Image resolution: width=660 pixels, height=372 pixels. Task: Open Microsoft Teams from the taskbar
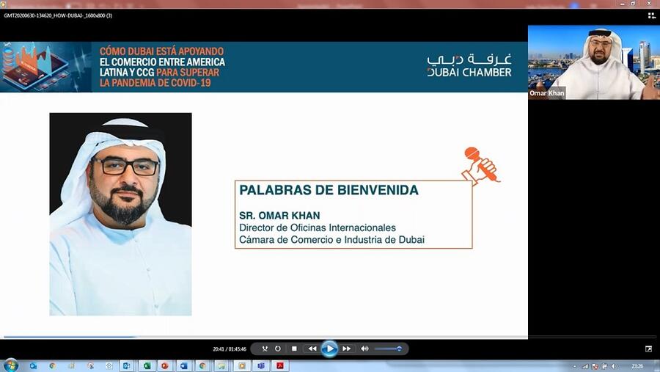(261, 365)
